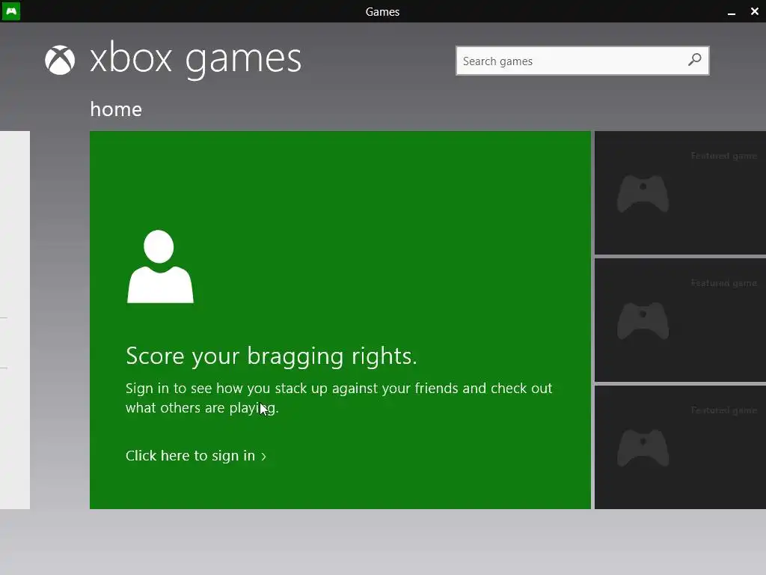This screenshot has height=575, width=766.
Task: Click the Xbox logo icon
Action: pyautogui.click(x=60, y=60)
